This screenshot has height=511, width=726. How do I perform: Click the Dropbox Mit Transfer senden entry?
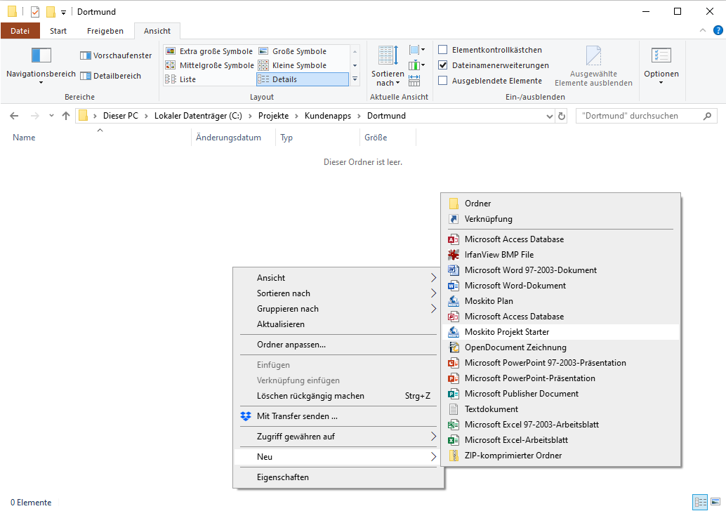(x=297, y=416)
